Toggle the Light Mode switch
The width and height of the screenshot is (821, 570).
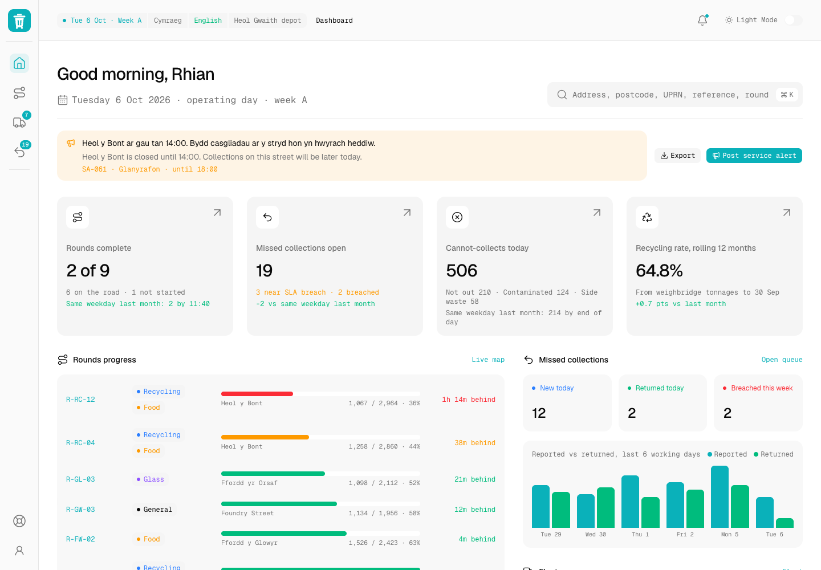(794, 20)
